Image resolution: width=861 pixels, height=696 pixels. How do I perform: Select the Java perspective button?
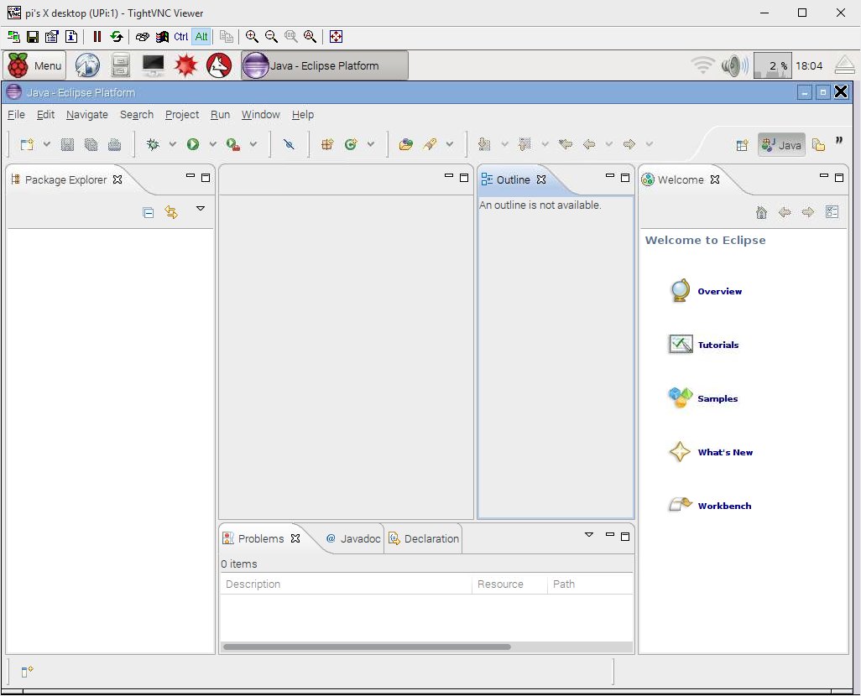pyautogui.click(x=781, y=145)
